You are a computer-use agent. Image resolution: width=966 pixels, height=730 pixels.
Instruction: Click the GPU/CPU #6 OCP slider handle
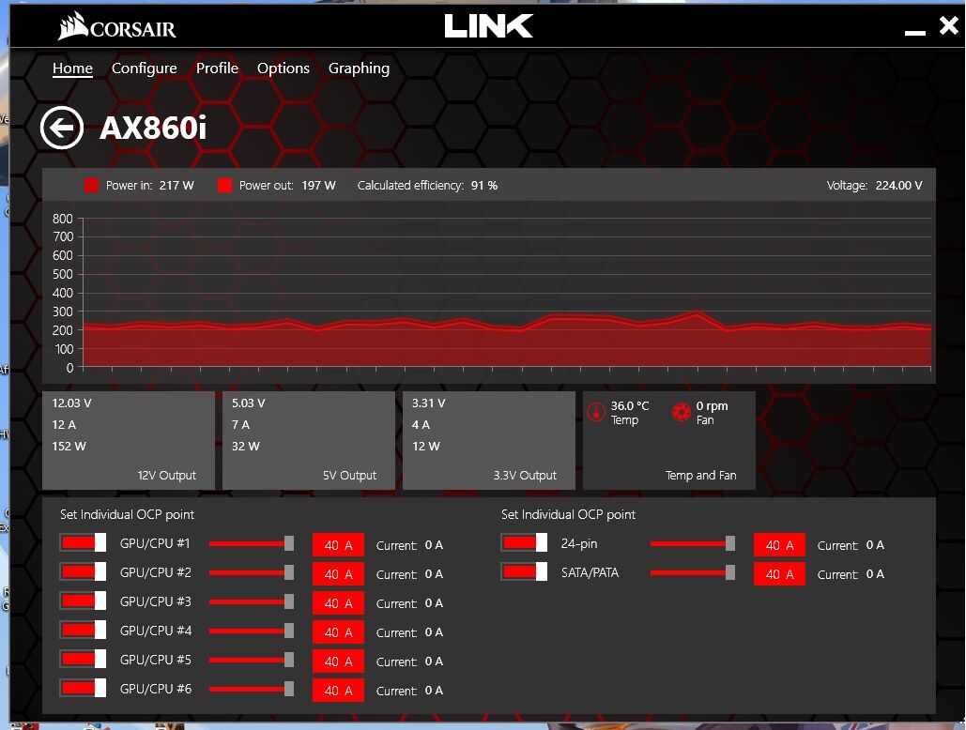point(289,689)
